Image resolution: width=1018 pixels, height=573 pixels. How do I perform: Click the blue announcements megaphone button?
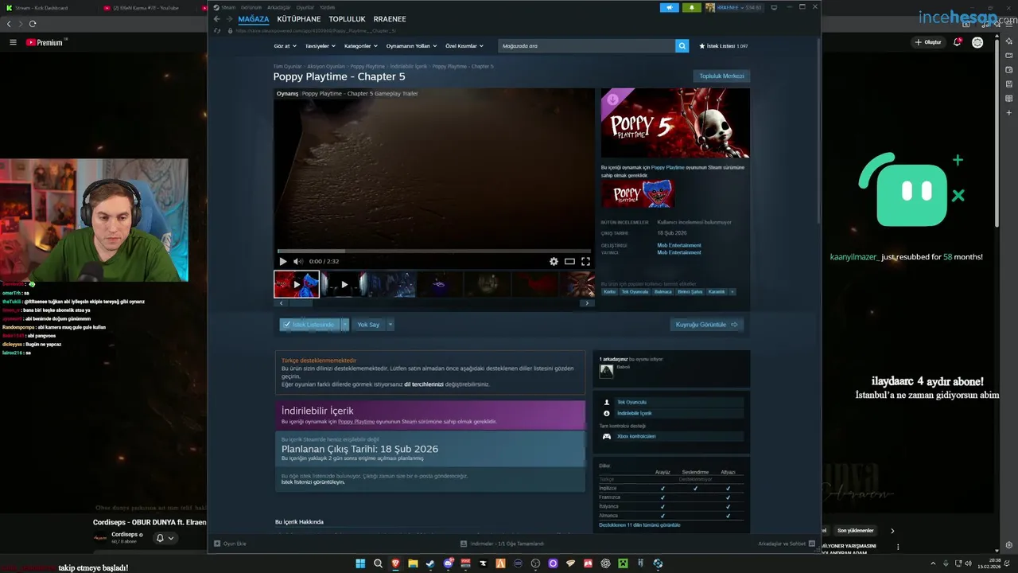point(669,7)
